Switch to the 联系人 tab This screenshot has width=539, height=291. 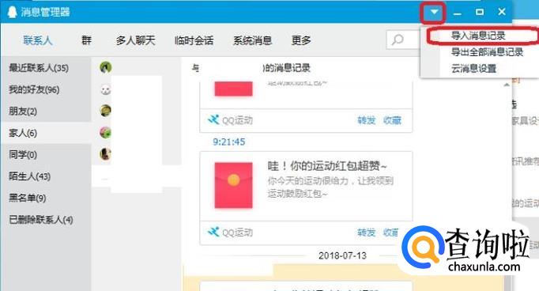pyautogui.click(x=37, y=40)
